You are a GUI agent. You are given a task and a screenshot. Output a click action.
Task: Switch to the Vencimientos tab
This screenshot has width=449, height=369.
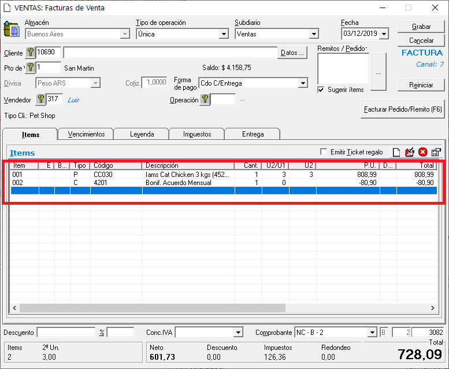pos(86,134)
